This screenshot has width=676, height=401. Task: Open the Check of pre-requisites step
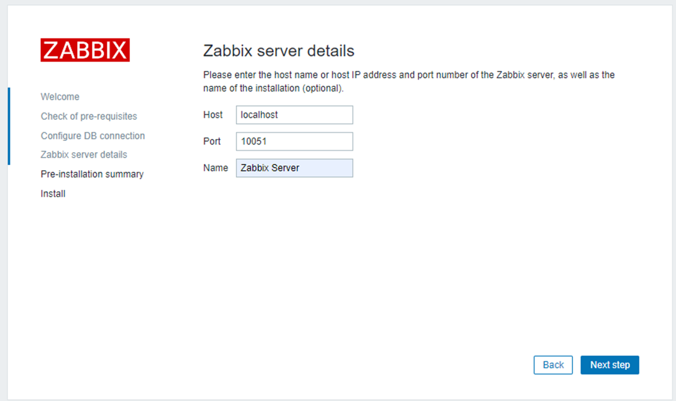click(89, 116)
